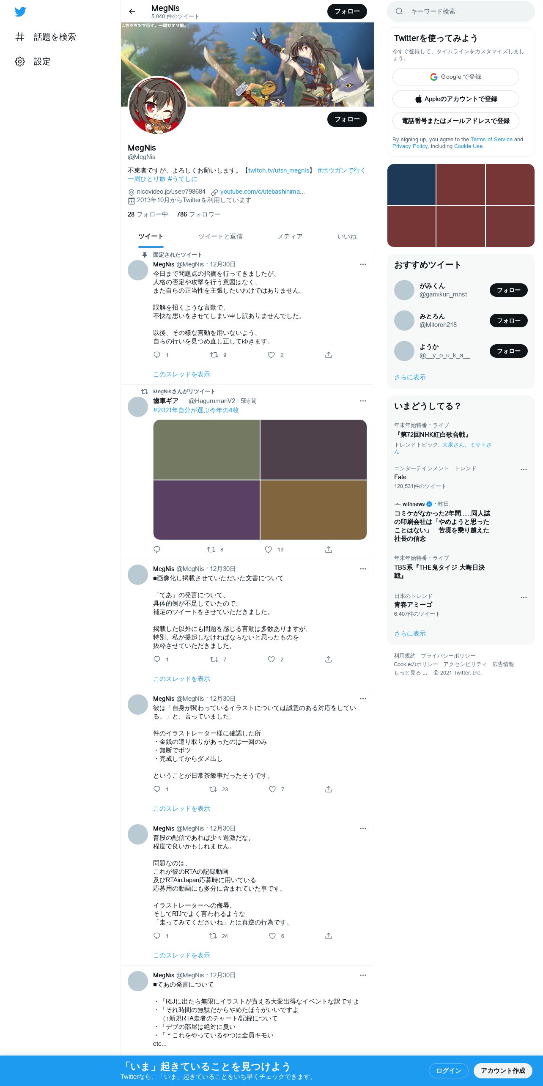Retweet the tweet with 24 retweets

point(213,936)
